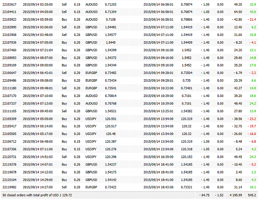Click open time 2015/09/14 03:35:00
259x201 pixels.
pos(38,5)
